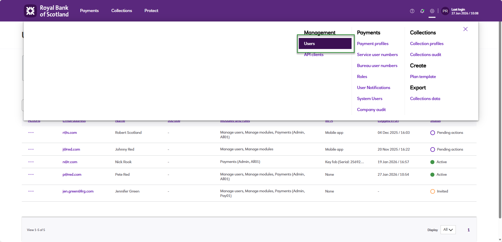Open the Protect navigation menu

pos(151,11)
